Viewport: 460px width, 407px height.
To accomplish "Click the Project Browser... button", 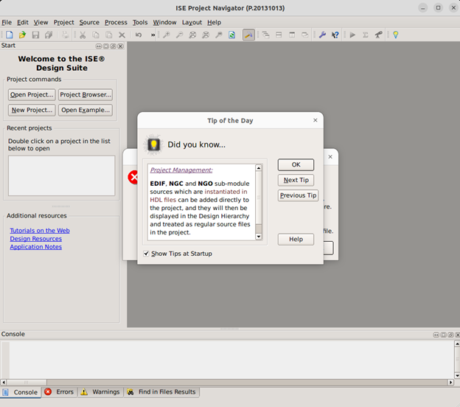I will pyautogui.click(x=86, y=95).
